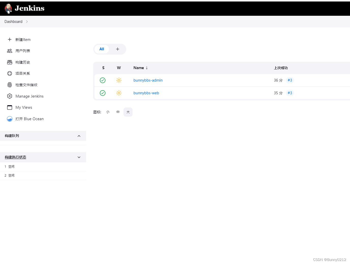Collapse the 构建队列 panel
350x264 pixels.
pos(79,136)
